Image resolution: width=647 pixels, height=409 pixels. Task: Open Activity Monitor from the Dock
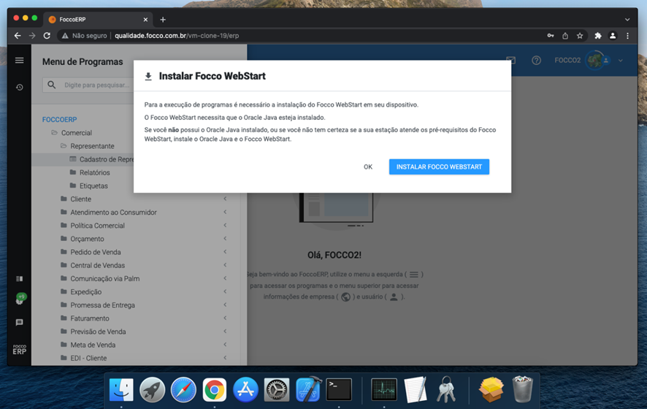point(384,389)
